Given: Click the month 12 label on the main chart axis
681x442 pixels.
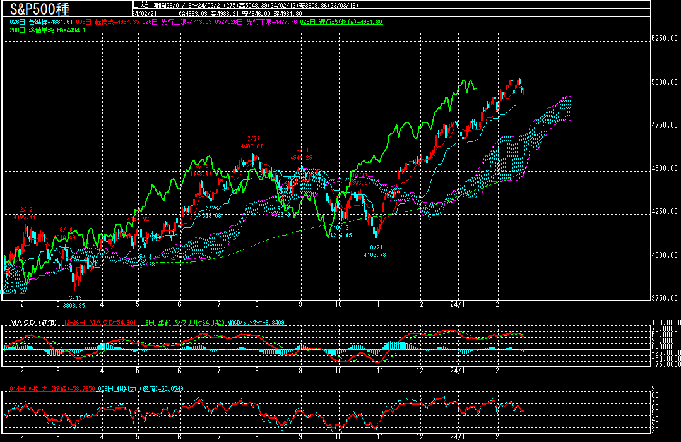Looking at the screenshot, I should (x=420, y=304).
